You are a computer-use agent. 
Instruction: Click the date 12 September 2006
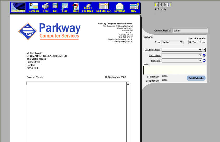(115, 77)
